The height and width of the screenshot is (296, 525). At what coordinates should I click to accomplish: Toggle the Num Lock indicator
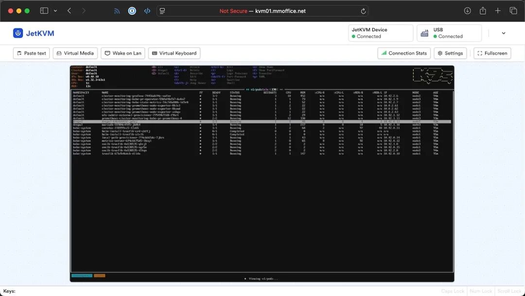click(x=480, y=291)
